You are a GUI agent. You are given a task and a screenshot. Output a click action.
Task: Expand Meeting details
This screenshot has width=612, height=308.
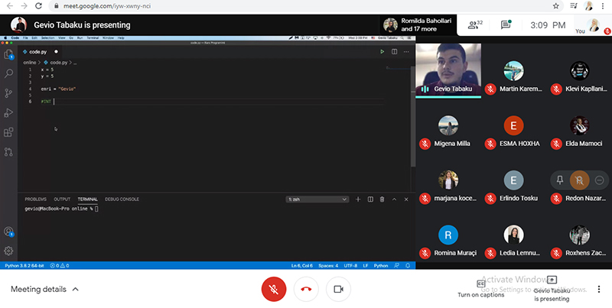pos(45,290)
